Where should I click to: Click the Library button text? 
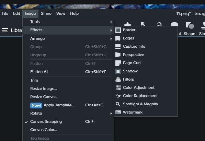coord(16,30)
